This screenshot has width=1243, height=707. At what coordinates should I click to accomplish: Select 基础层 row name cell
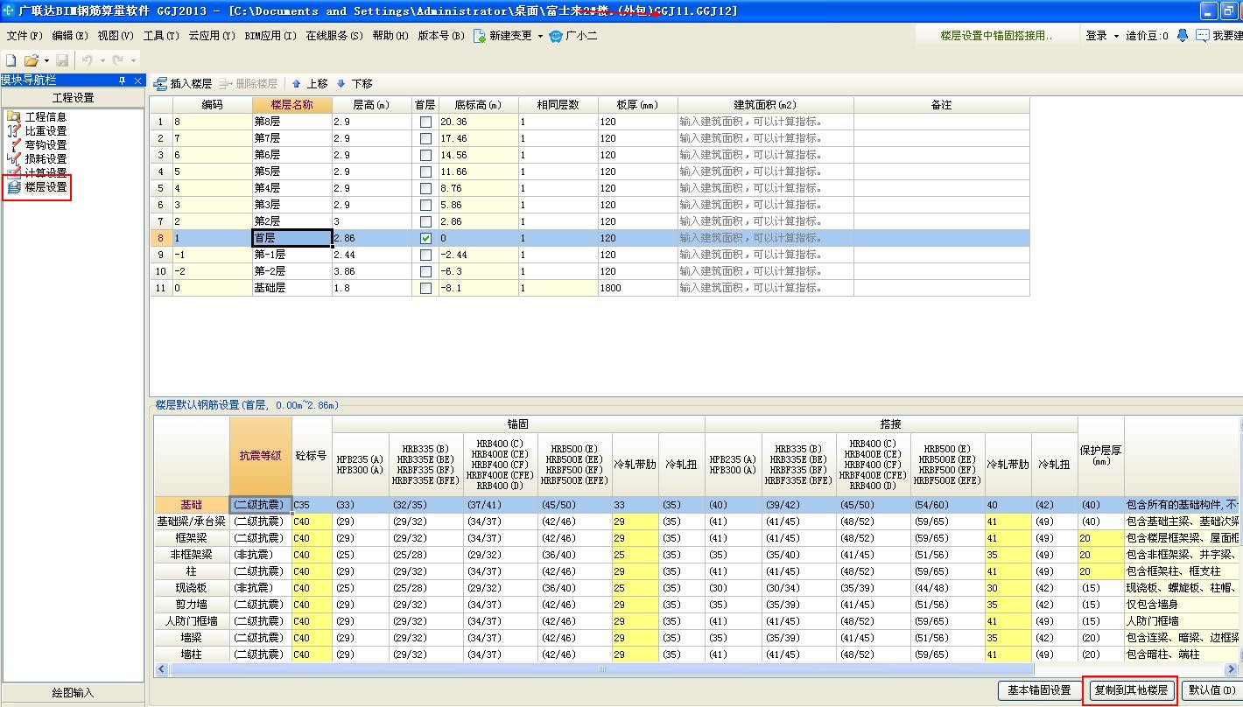(x=291, y=288)
